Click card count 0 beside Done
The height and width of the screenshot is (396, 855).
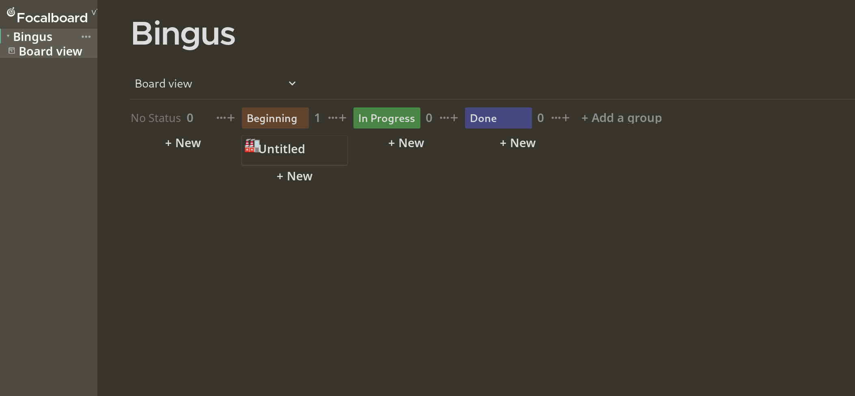click(x=541, y=118)
